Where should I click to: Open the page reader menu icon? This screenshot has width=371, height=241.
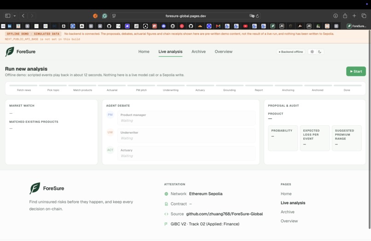coord(114,16)
